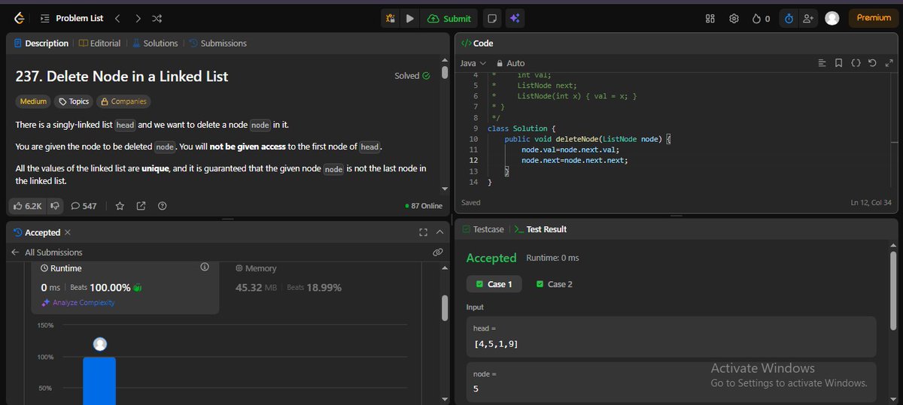
Task: Click the 87 Online indicator
Action: pyautogui.click(x=424, y=206)
